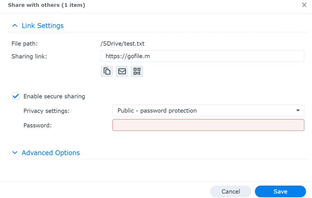Open Public - password protection dropdown
312x198 pixels.
click(208, 110)
